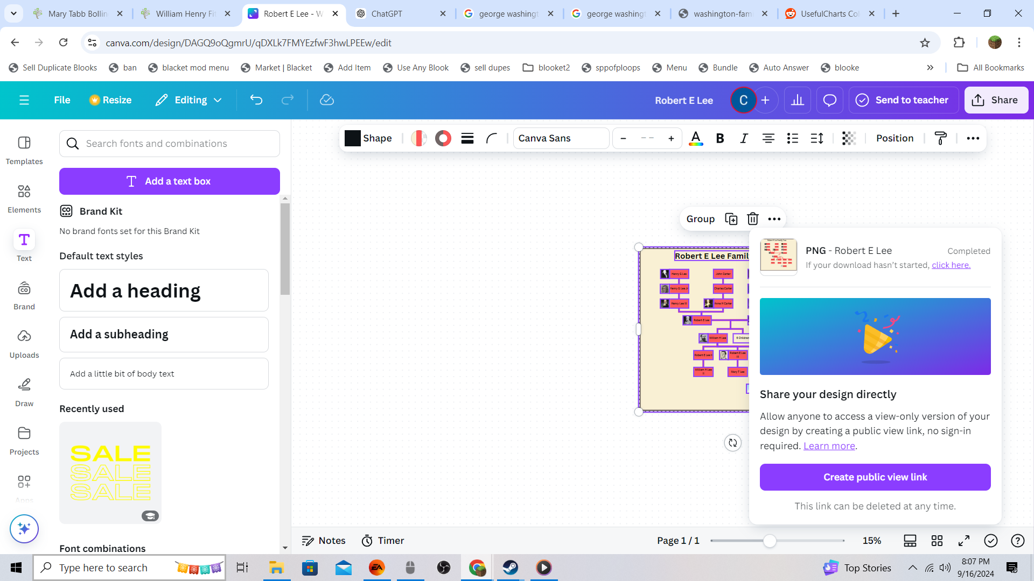
Task: Open the shape fill color swatch
Action: coord(353,138)
